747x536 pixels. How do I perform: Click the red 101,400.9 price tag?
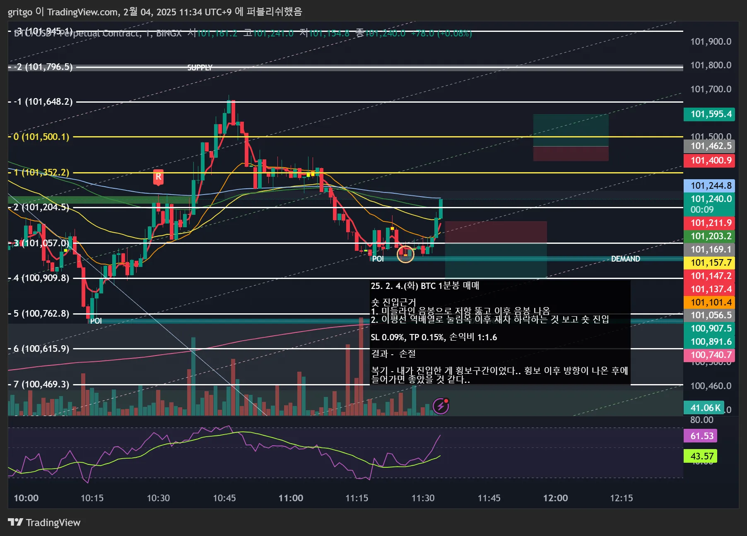pos(709,160)
